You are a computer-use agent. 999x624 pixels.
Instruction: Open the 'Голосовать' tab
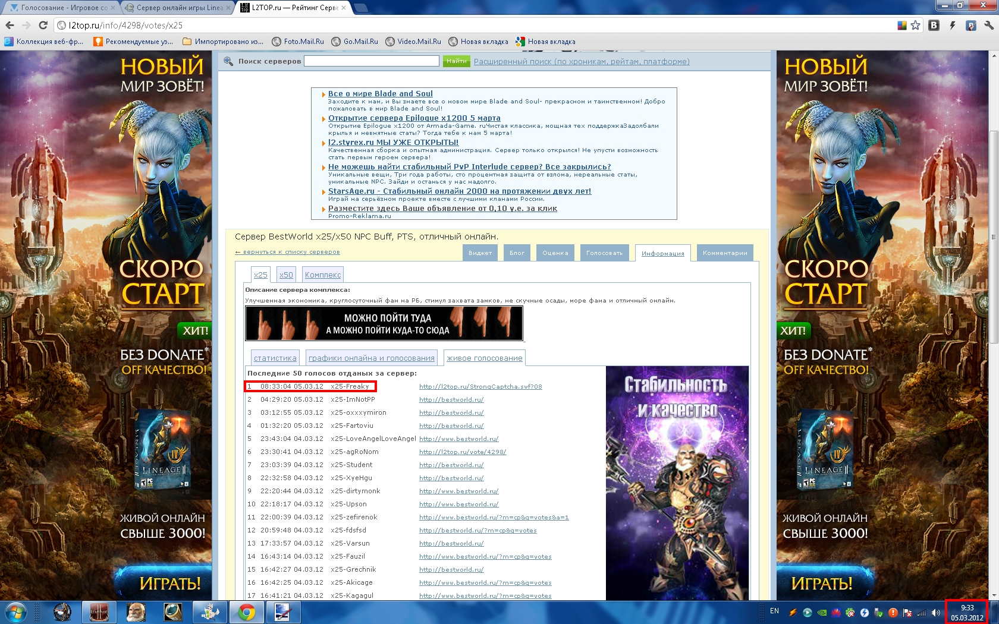point(604,253)
